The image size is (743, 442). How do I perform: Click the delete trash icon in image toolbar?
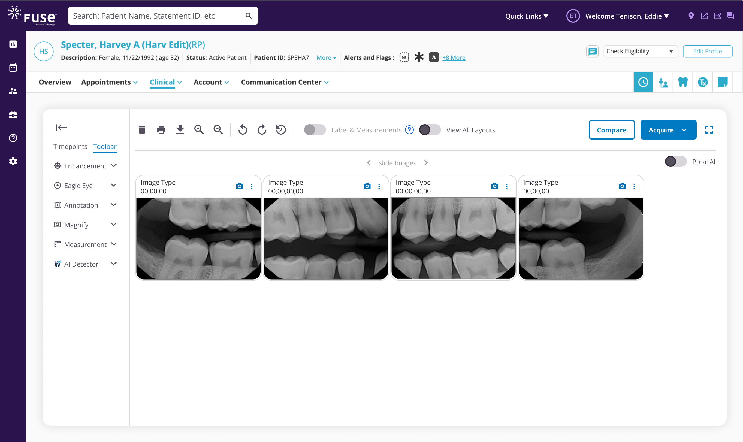tap(142, 130)
